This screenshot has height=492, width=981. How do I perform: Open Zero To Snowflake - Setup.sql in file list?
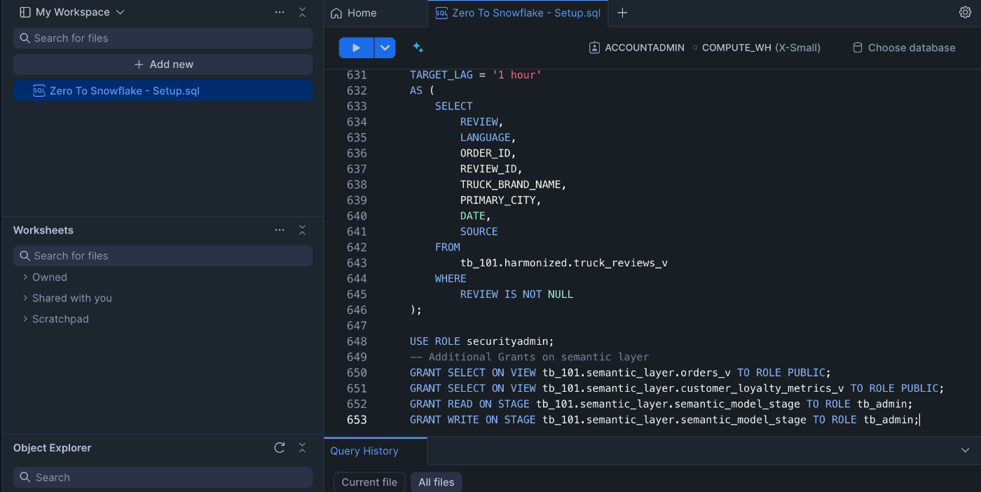click(163, 91)
